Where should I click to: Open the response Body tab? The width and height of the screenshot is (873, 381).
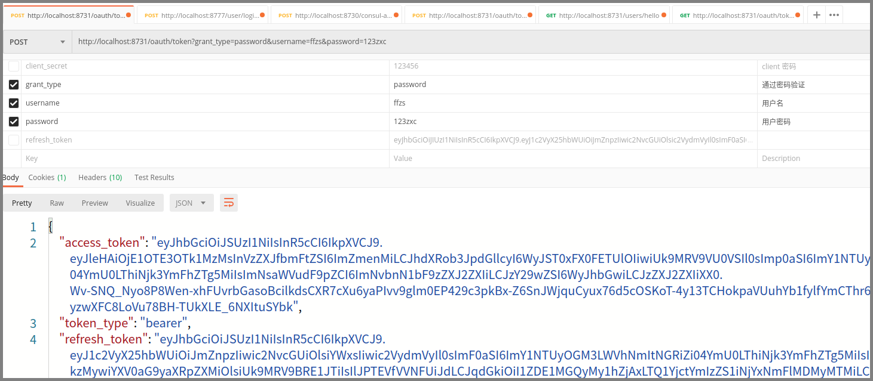click(x=11, y=177)
